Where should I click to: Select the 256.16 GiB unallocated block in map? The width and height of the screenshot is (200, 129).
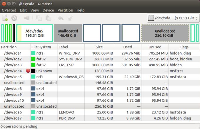[x=165, y=33]
